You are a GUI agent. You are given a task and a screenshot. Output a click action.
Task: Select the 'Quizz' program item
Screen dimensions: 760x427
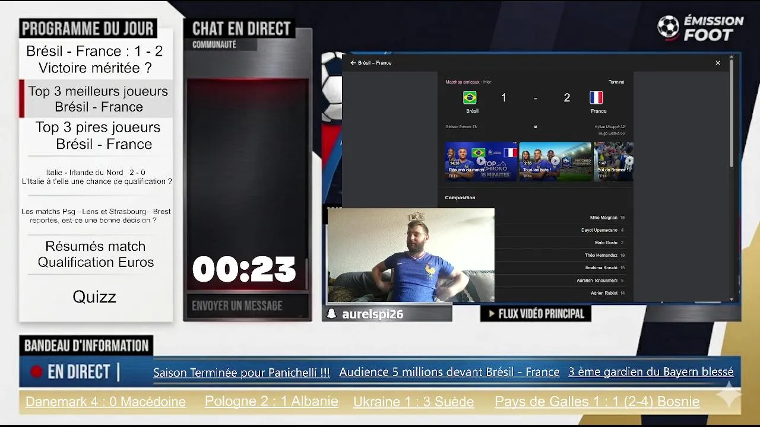(94, 297)
